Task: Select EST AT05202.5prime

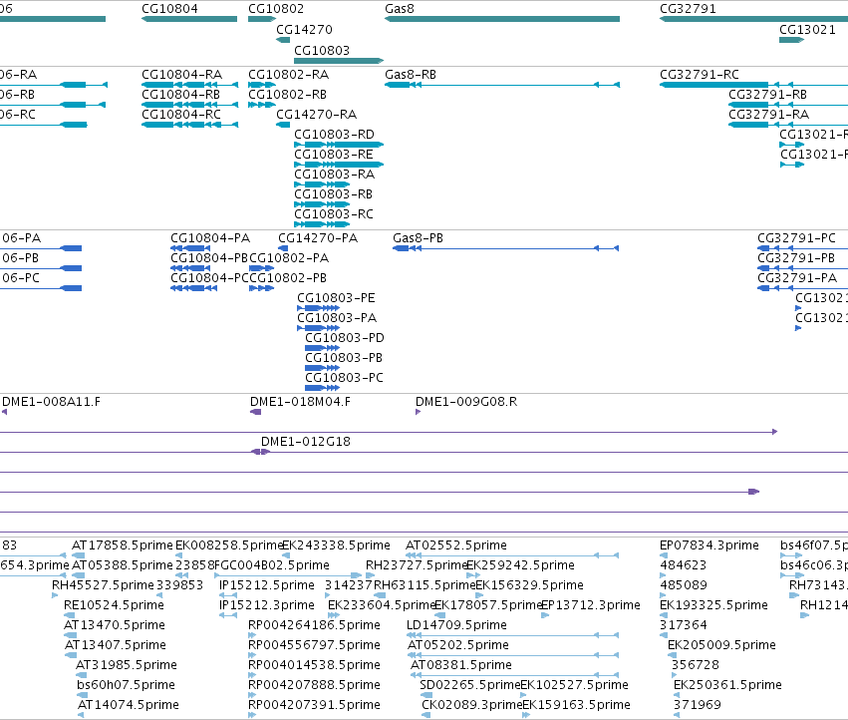Action: pos(458,645)
